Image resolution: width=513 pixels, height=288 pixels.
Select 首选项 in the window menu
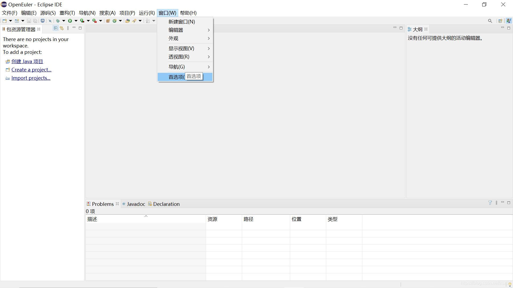click(176, 77)
